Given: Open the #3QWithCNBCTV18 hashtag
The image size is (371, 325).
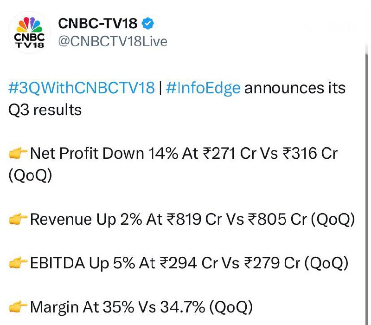Looking at the screenshot, I should tap(82, 88).
